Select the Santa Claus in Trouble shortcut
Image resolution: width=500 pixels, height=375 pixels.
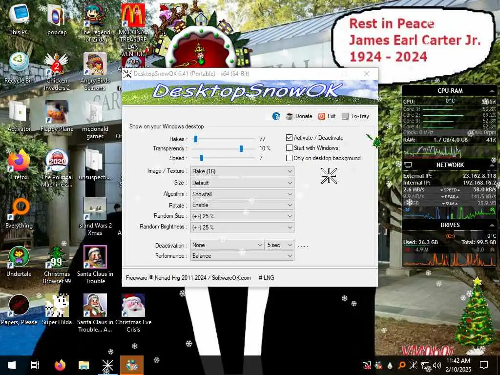tap(95, 265)
